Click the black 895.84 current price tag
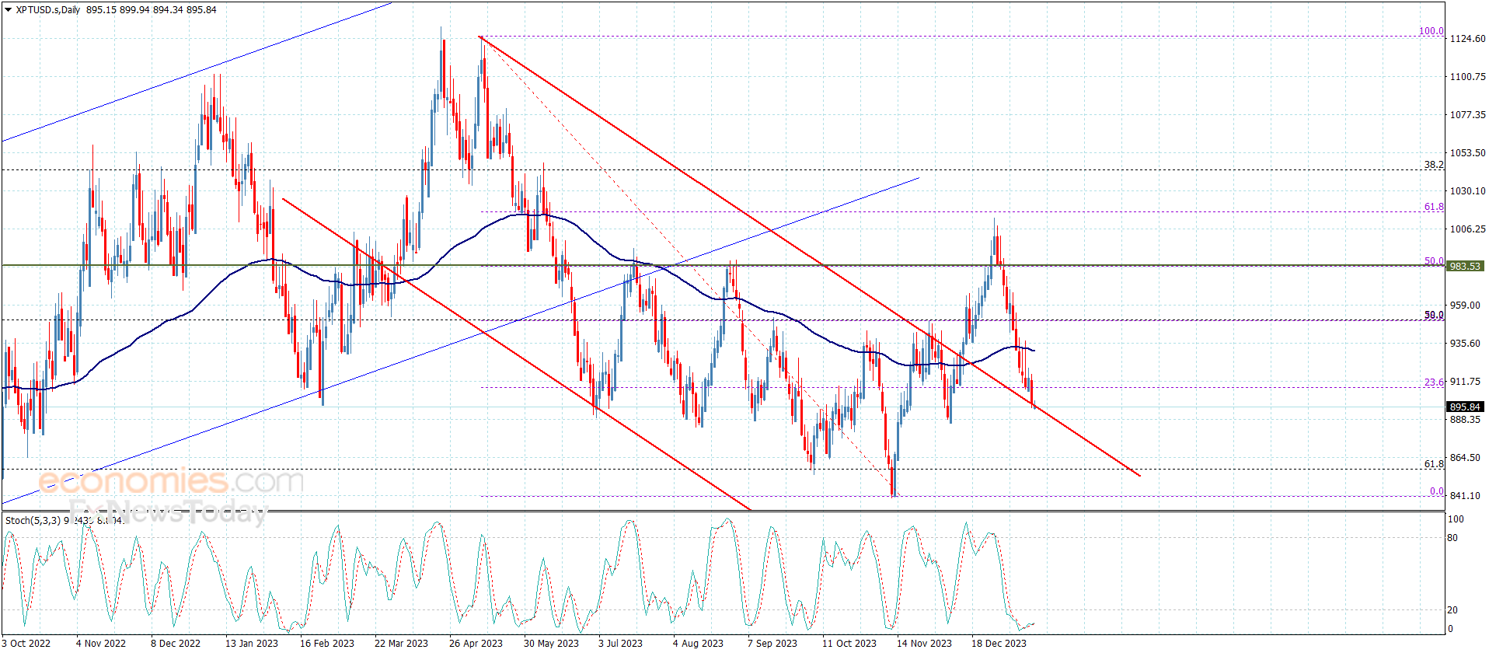Viewport: 1489px width, 653px height. tap(1465, 407)
